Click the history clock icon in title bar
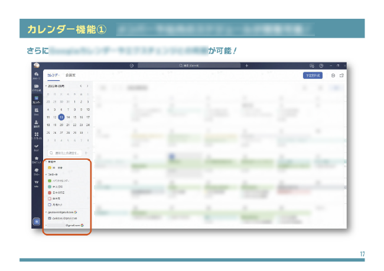384x271 pixels. coord(131,65)
